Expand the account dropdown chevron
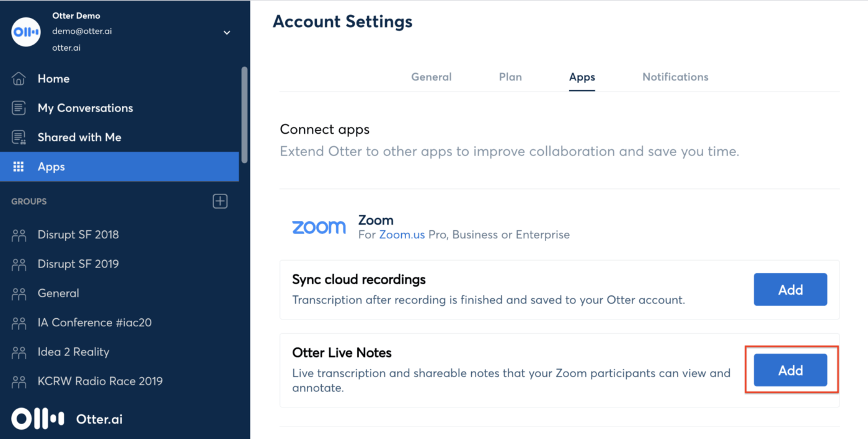 coord(227,32)
